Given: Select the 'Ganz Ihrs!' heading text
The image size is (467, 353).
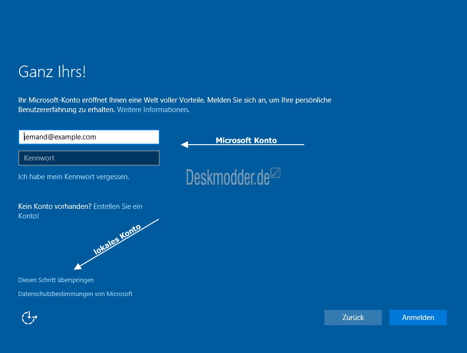Looking at the screenshot, I should click(52, 72).
